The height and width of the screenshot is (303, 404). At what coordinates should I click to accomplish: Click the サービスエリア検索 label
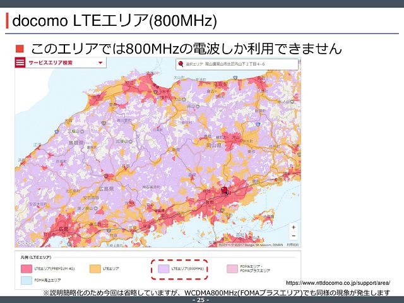[50, 62]
